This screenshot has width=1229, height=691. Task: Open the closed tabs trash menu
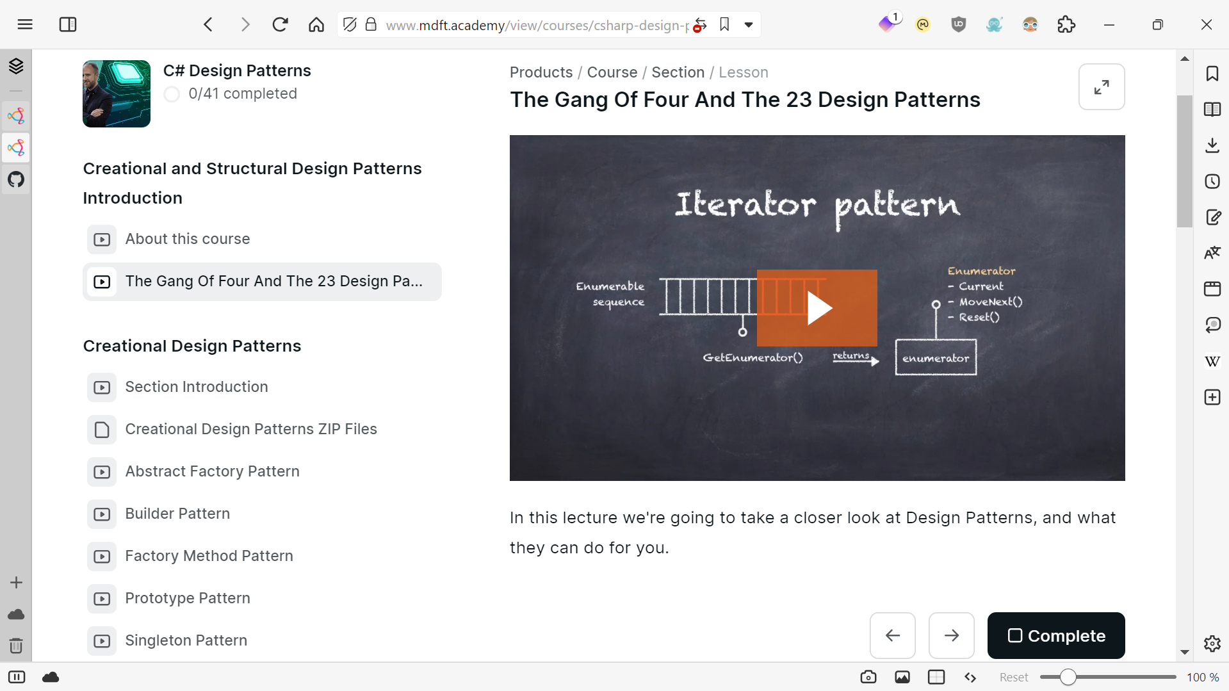(16, 646)
